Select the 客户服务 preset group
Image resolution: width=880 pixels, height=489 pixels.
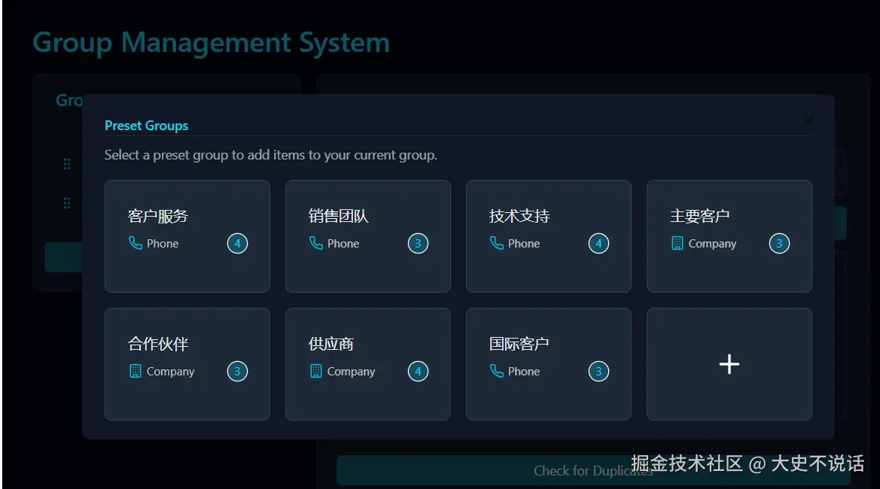[x=187, y=235]
